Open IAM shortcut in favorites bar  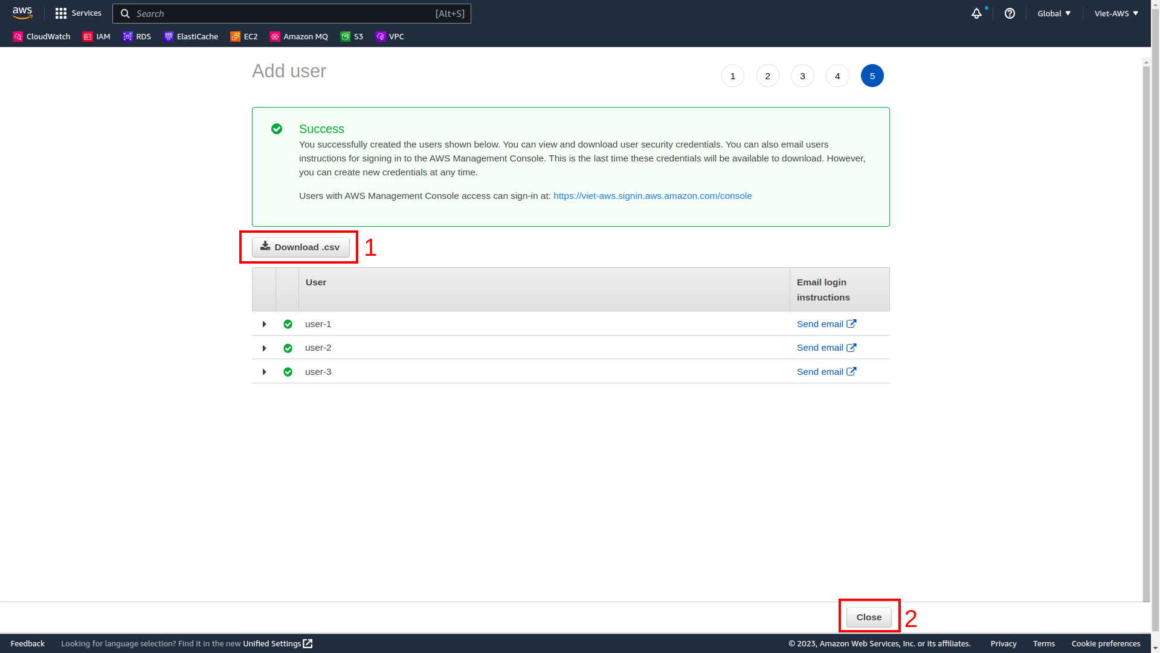coord(96,37)
